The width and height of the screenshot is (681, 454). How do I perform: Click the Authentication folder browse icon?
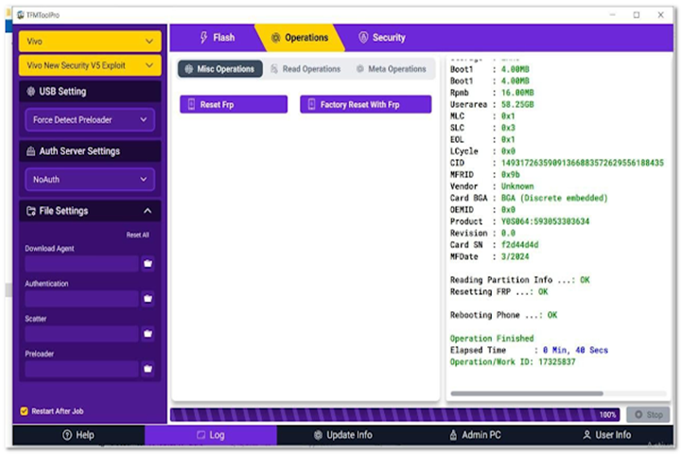click(x=148, y=299)
